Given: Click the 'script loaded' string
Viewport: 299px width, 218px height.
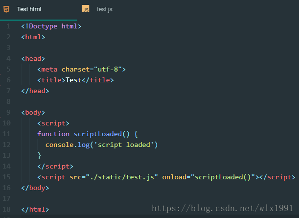Looking at the screenshot, I should click(x=124, y=145).
